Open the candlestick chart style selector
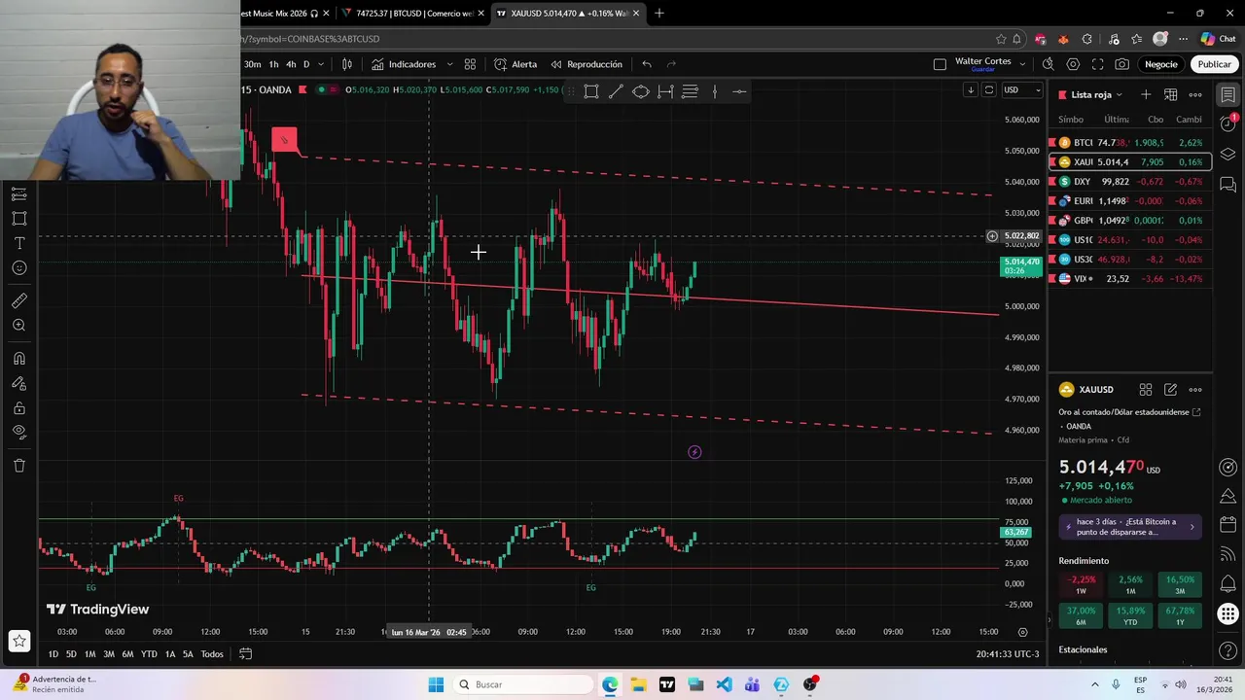 click(x=347, y=64)
